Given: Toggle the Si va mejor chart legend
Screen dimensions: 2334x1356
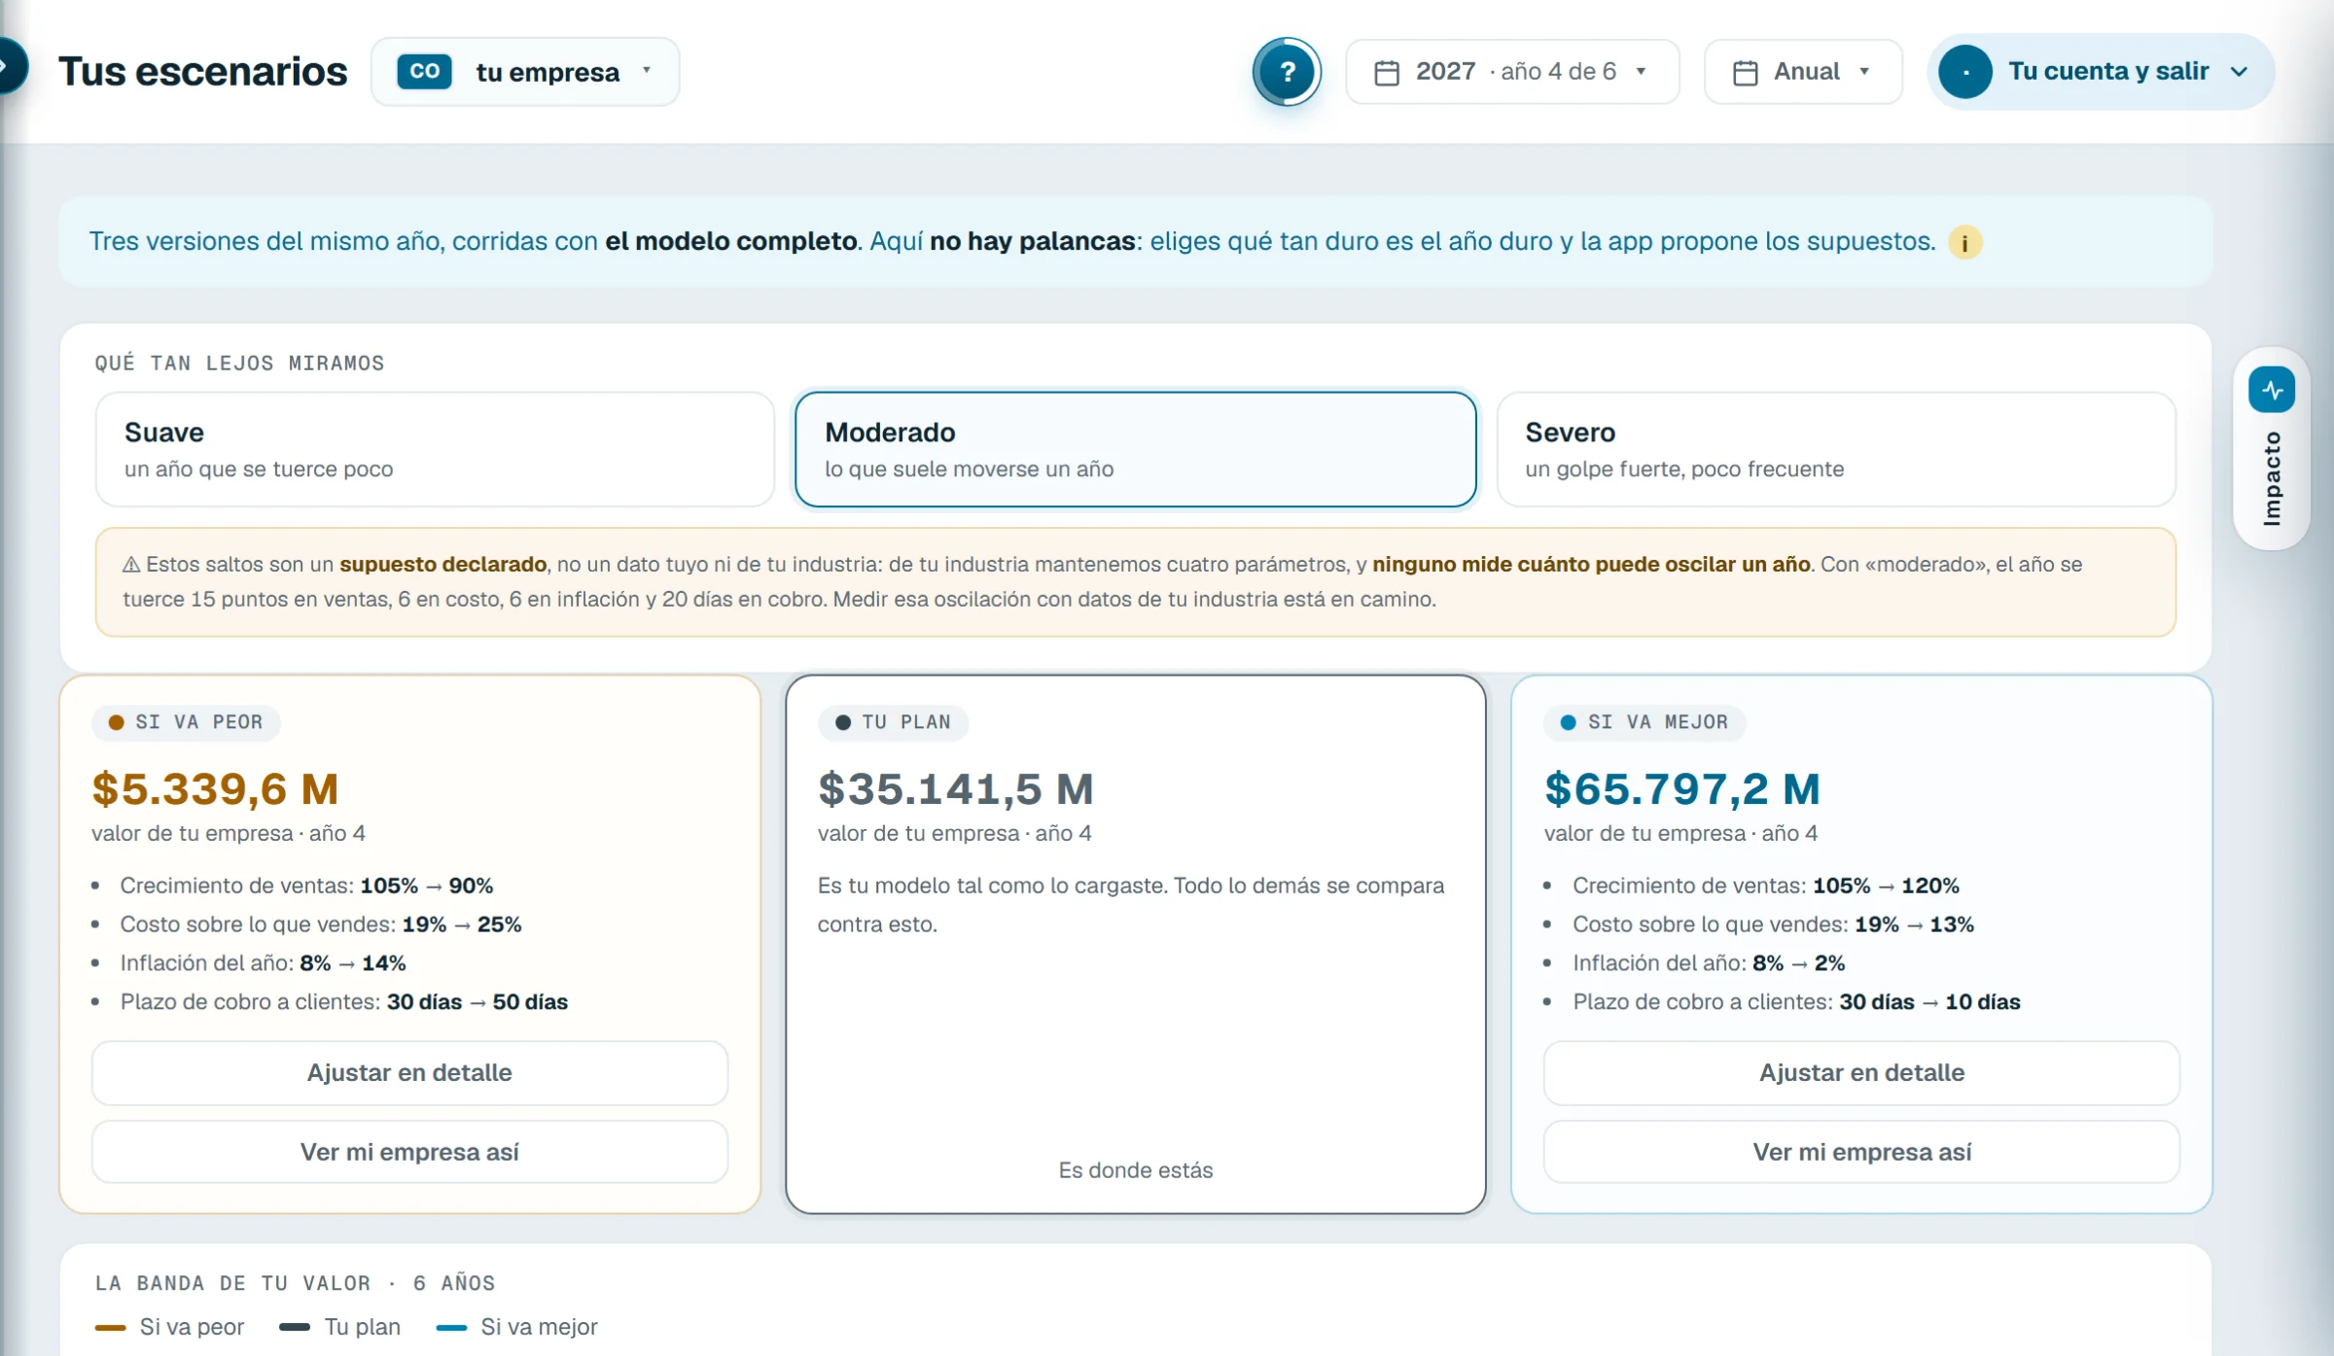Looking at the screenshot, I should point(516,1327).
